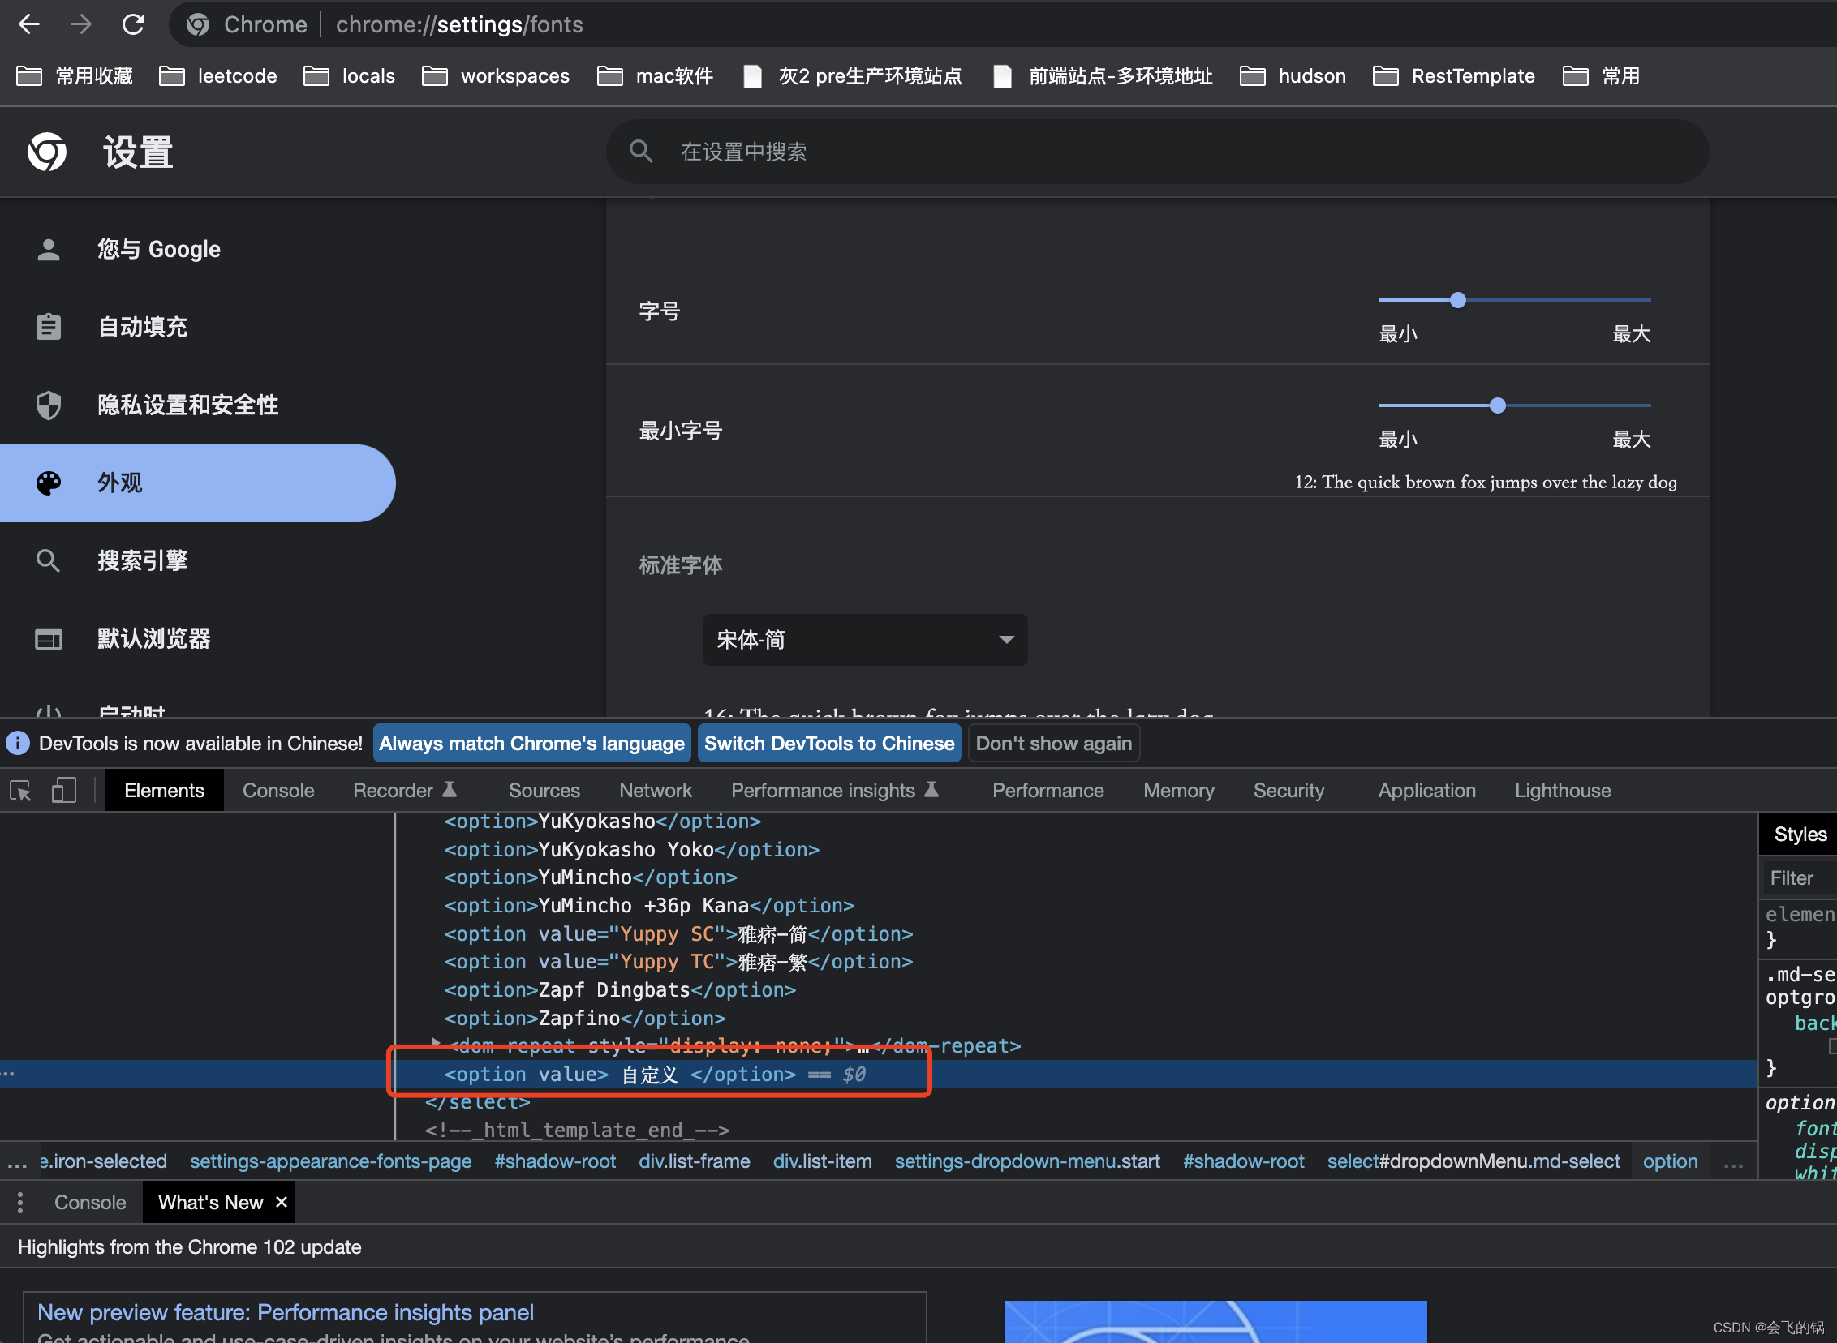The height and width of the screenshot is (1343, 1837).
Task: Open the Lighthouse tab in DevTools
Action: [x=1561, y=790]
